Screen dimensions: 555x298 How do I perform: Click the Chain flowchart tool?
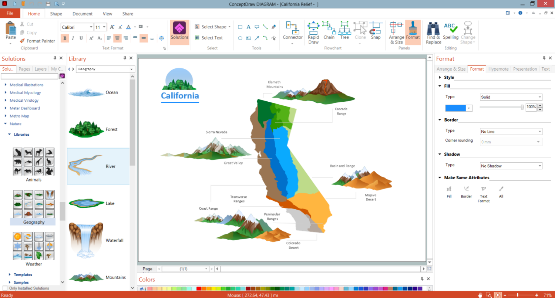point(329,30)
